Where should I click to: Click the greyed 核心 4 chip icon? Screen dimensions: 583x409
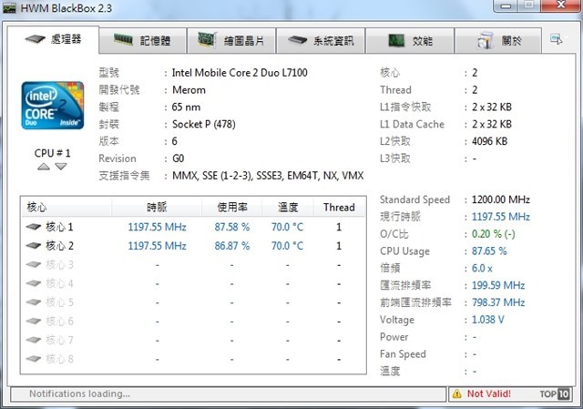pyautogui.click(x=34, y=283)
